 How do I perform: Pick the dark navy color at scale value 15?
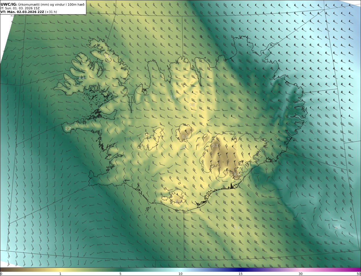coord(241,270)
